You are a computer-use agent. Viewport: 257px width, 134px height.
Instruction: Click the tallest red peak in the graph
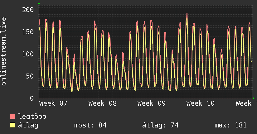tap(187, 14)
